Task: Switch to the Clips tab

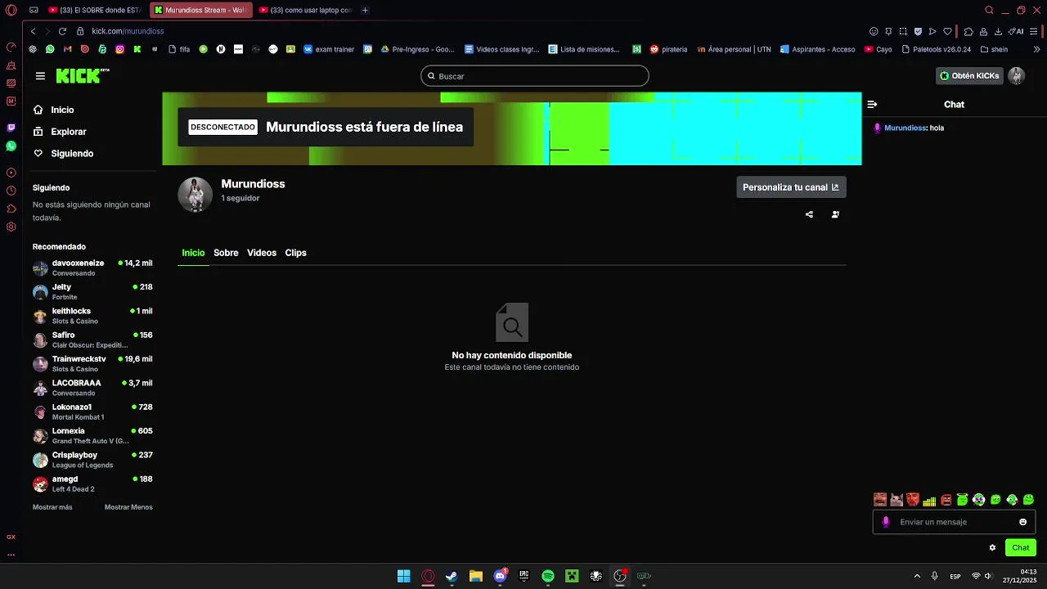Action: point(296,253)
